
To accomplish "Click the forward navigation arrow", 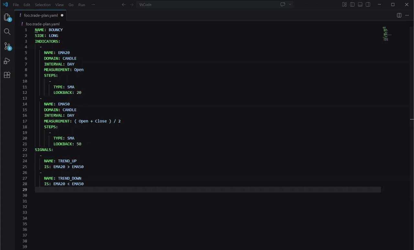I will [131, 5].
